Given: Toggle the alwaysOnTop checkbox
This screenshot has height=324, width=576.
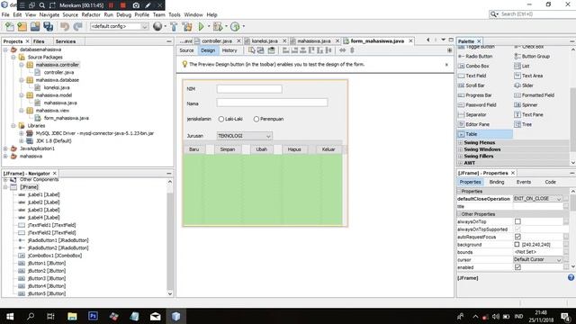Looking at the screenshot, I should [517, 221].
